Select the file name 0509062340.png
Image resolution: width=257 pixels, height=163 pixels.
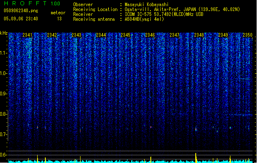[x=21, y=11]
